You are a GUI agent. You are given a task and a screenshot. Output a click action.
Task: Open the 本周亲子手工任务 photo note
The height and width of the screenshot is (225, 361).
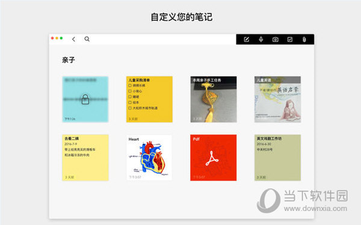214,99
